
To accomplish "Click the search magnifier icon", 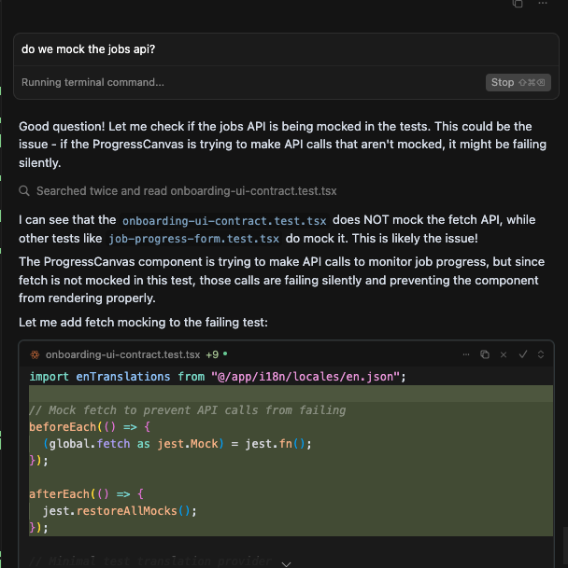I will (x=24, y=190).
